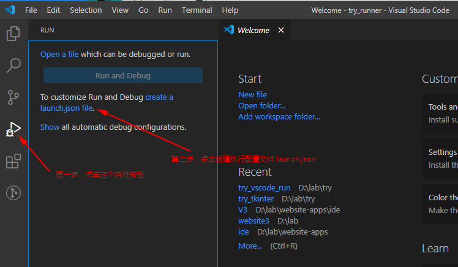458x267 pixels.
Task: Open recent folder try_tkinter
Action: pos(256,199)
